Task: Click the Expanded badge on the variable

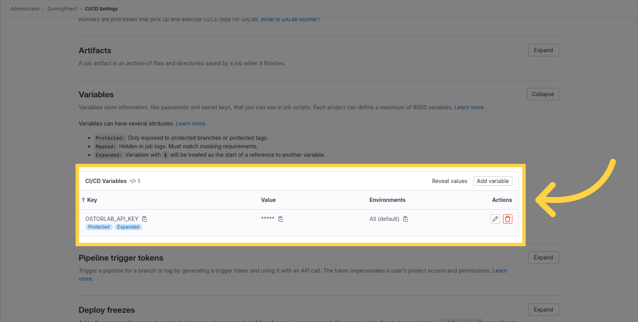Action: click(128, 227)
